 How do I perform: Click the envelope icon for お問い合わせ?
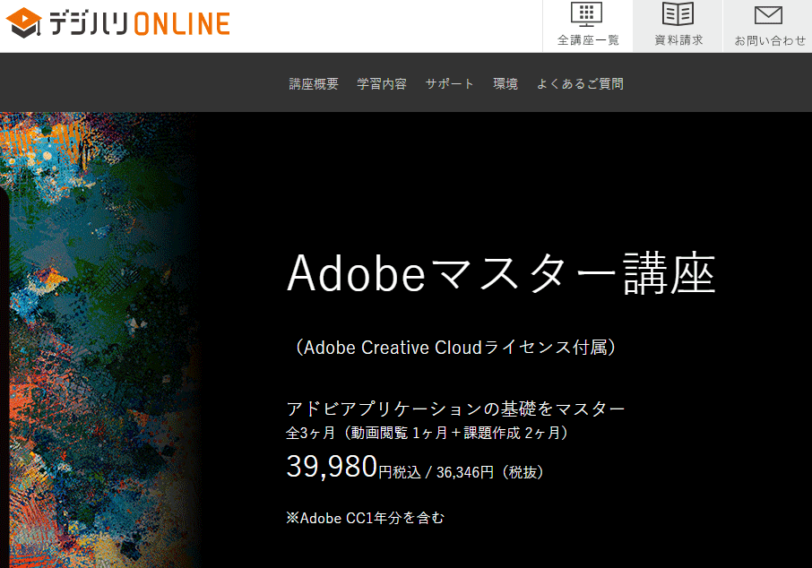[768, 15]
